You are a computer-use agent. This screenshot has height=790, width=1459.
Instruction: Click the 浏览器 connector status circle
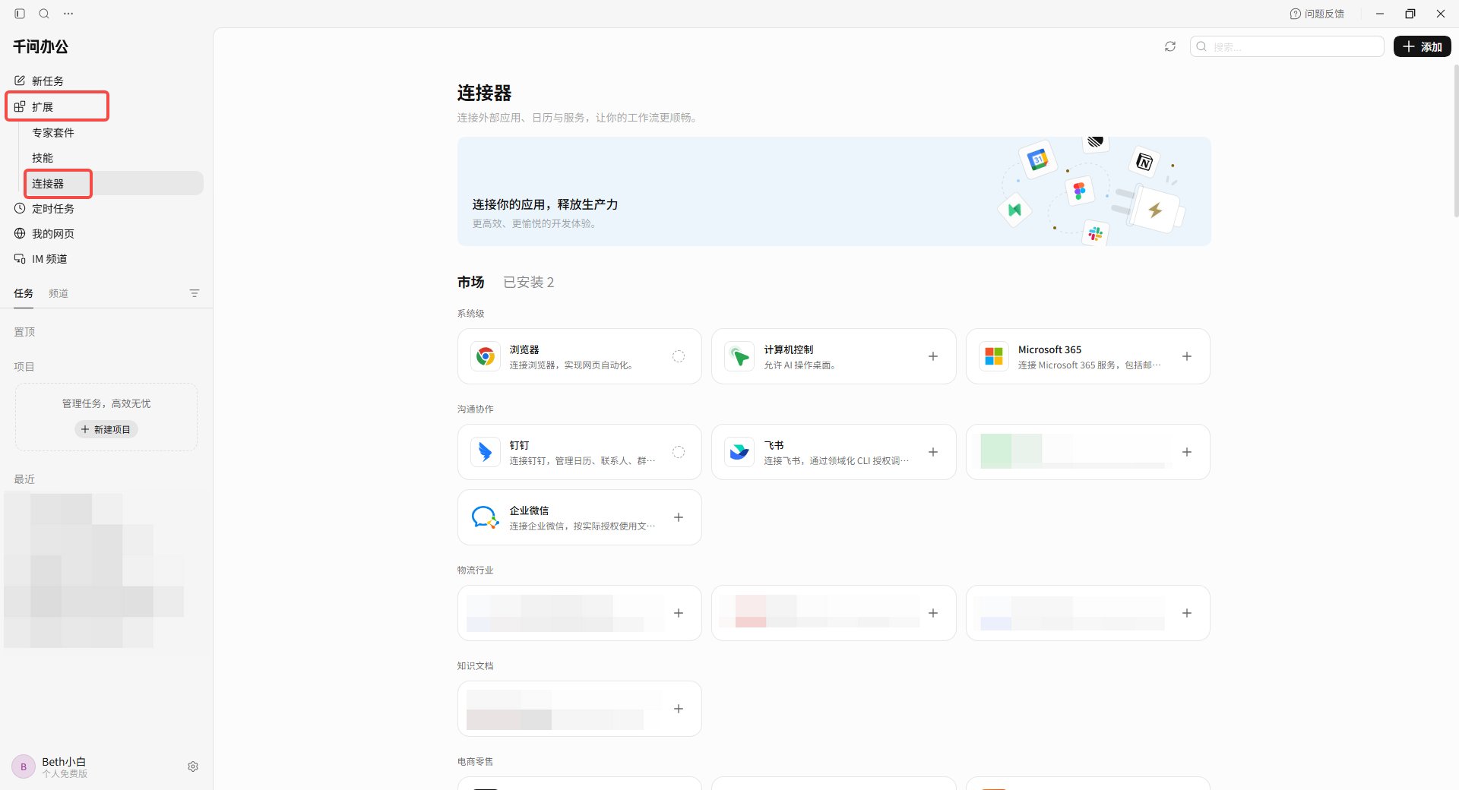679,356
